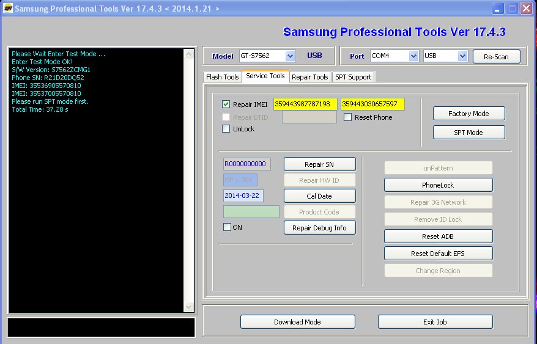Enable the Reset Phone checkbox
Viewport: 537px width, 344px height.
click(x=347, y=117)
